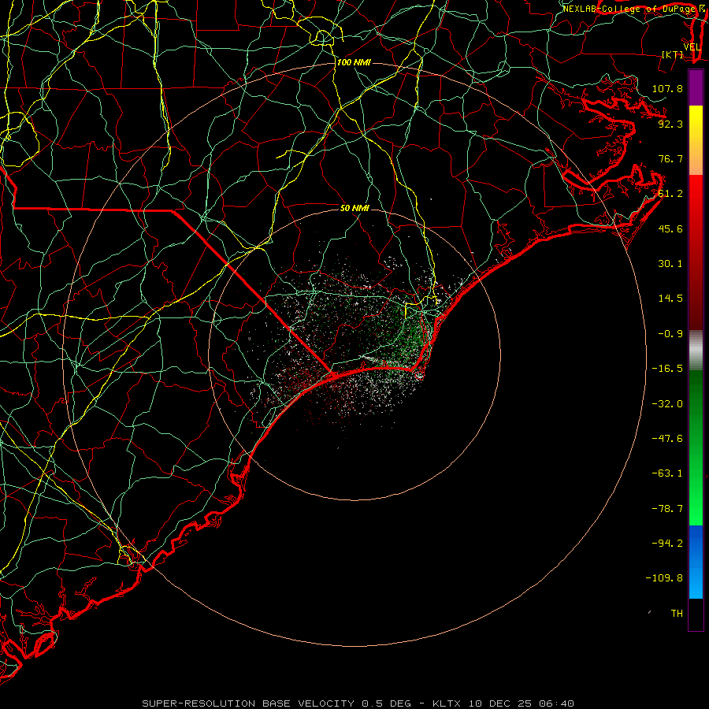Click the -16.5 scale value
Image resolution: width=709 pixels, height=709 pixels.
(667, 369)
